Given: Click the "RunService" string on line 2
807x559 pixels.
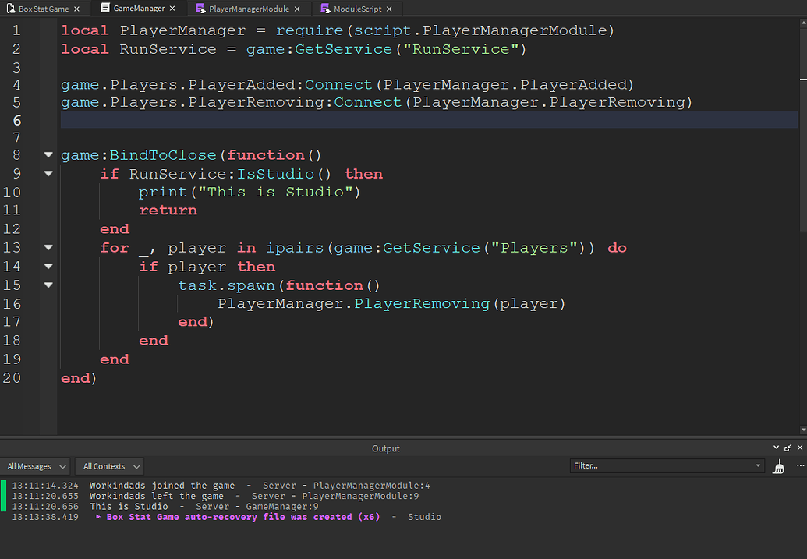Looking at the screenshot, I should tap(461, 49).
